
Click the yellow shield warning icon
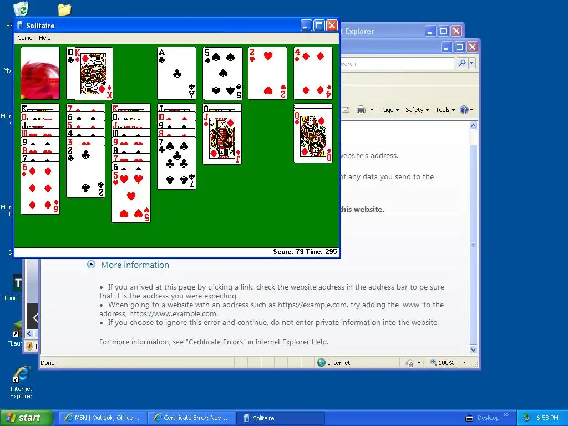30,346
